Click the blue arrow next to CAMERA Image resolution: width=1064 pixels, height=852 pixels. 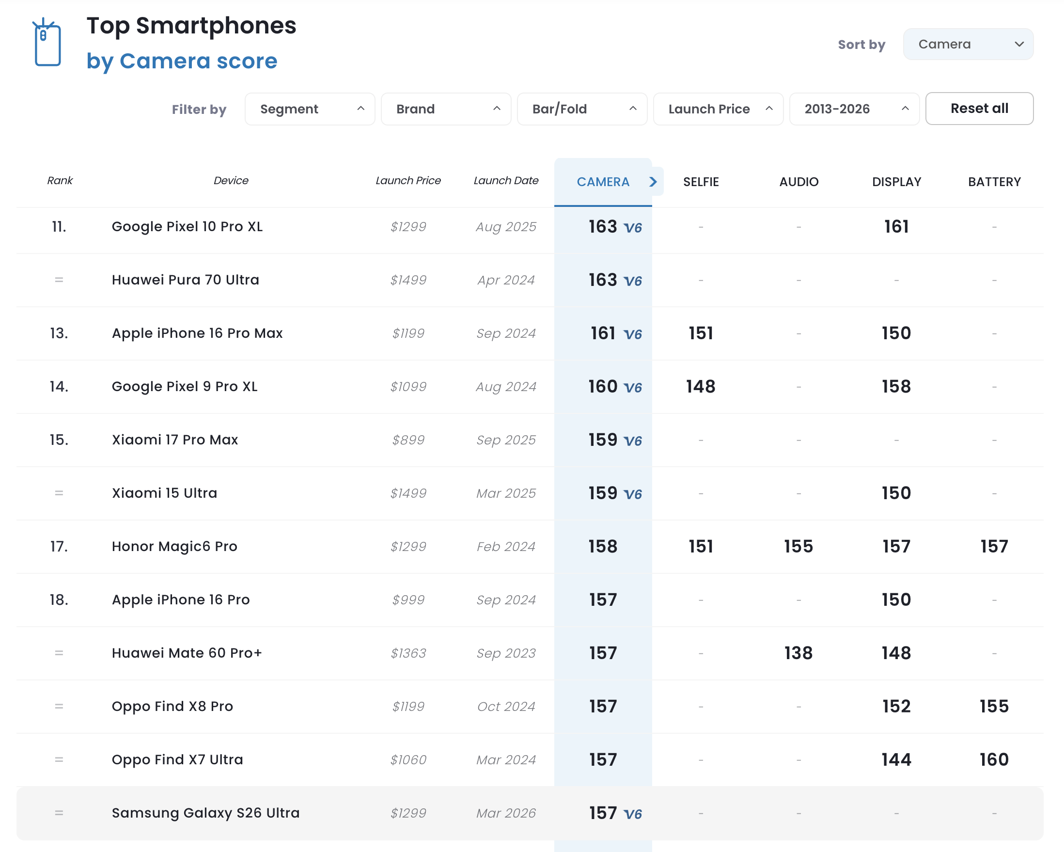[x=653, y=182]
